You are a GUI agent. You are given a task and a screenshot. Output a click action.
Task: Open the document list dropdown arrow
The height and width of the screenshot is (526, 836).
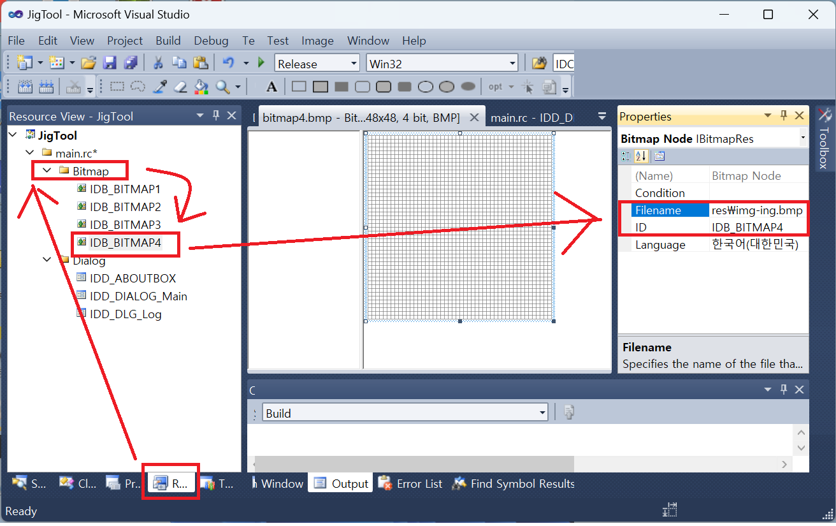pos(602,116)
